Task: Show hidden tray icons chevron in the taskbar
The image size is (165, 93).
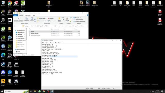Action: pos(151,91)
